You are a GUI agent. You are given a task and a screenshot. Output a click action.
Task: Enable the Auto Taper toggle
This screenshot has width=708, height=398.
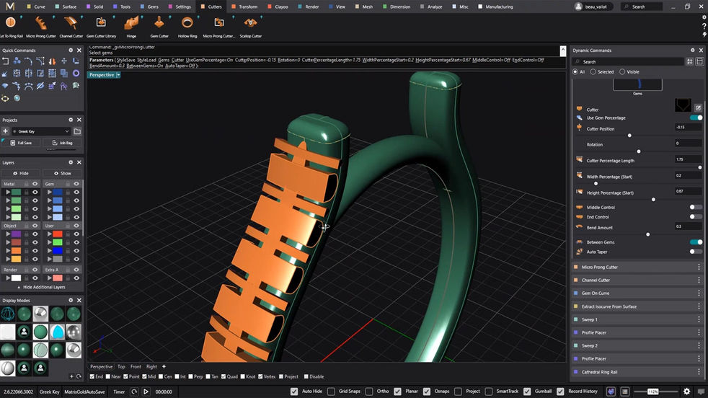696,252
